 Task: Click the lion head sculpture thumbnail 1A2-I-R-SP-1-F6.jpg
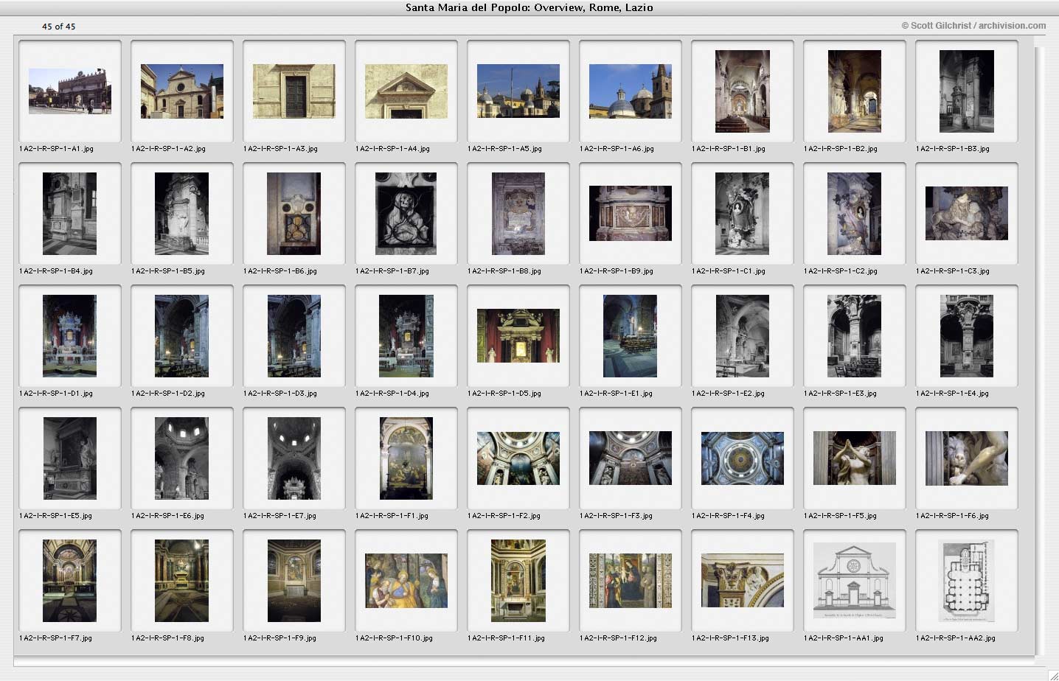pos(967,458)
